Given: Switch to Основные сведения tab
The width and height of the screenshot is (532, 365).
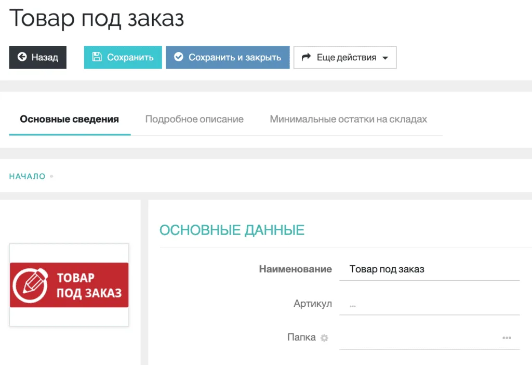Looking at the screenshot, I should (70, 119).
